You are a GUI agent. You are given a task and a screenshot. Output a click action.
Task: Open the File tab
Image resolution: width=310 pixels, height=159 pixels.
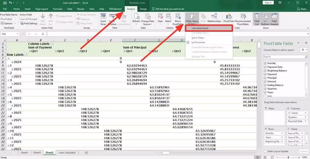click(x=5, y=9)
